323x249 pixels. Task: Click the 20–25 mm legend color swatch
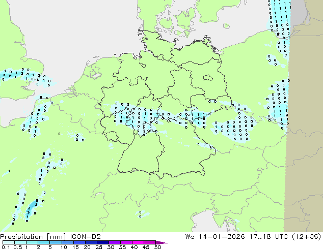91,242
